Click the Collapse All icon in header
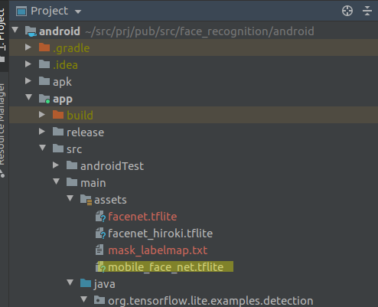Screen dimensions: 378x307 pos(367,11)
